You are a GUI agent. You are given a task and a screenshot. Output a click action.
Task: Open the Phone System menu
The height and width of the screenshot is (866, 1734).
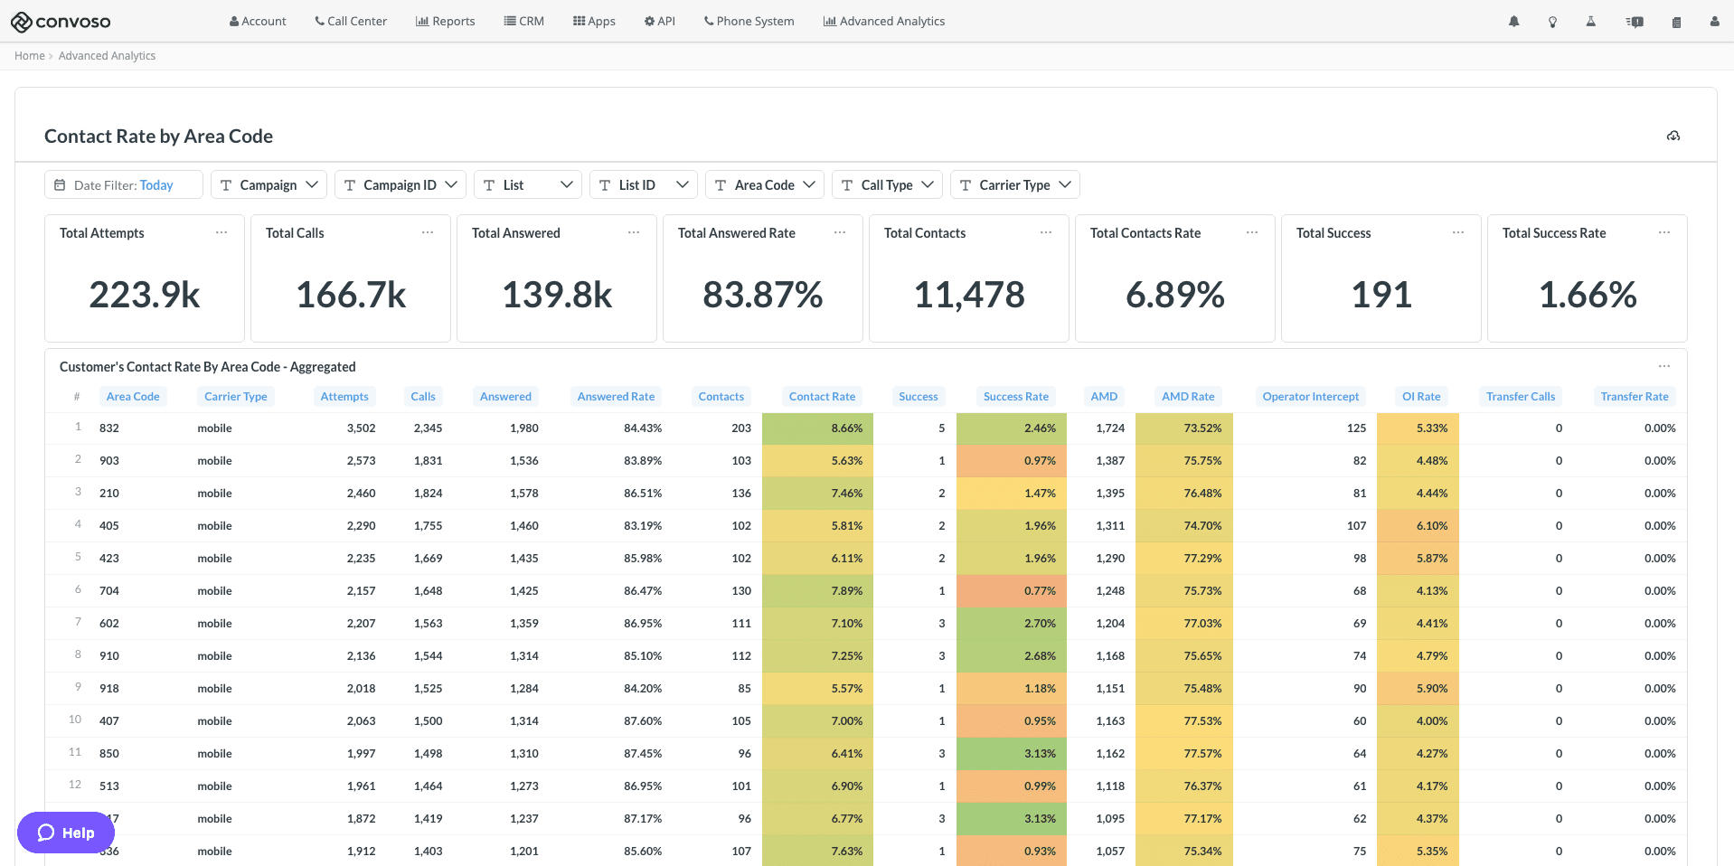(749, 22)
